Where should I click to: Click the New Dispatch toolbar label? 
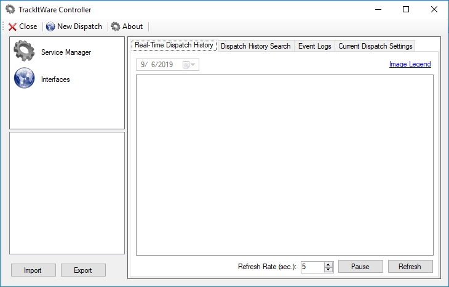tap(79, 26)
